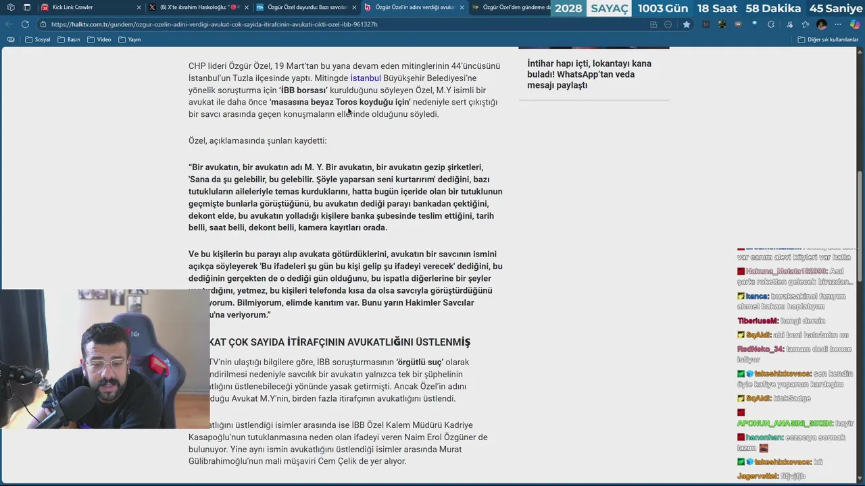Image resolution: width=865 pixels, height=486 pixels.
Task: Click the SAYAÇ countdown label
Action: [x=610, y=9]
